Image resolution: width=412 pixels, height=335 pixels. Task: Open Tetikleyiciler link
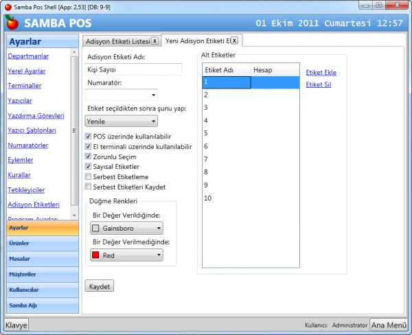(26, 189)
